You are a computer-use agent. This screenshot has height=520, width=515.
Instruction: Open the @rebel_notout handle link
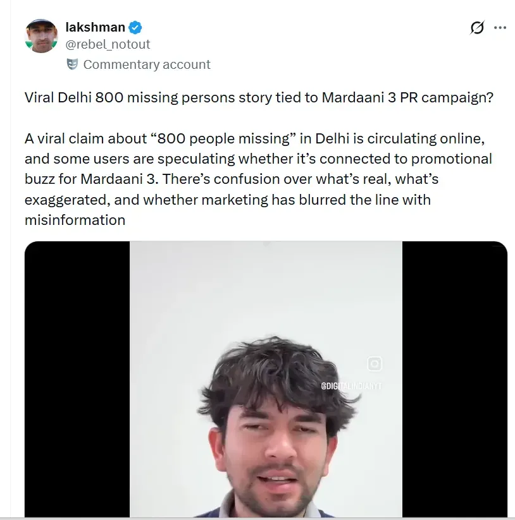tap(108, 44)
